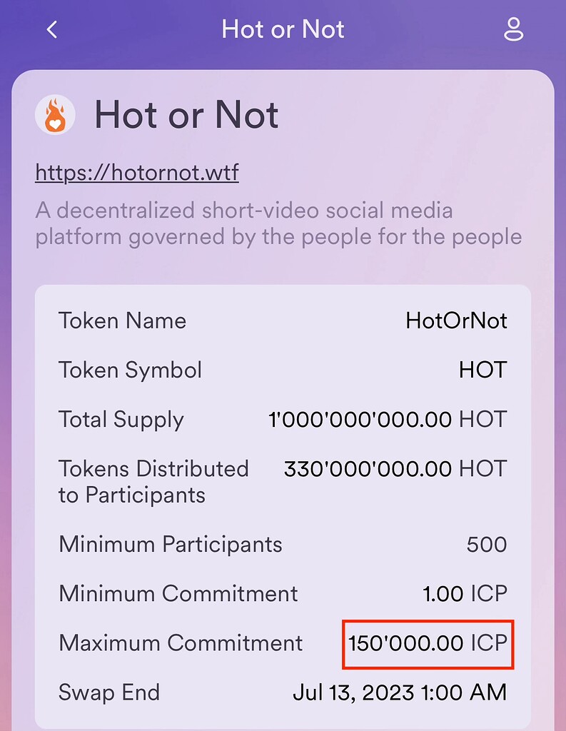Viewport: 566px width, 731px height.
Task: Click the Tokens Distributed to Participants label
Action: [153, 482]
